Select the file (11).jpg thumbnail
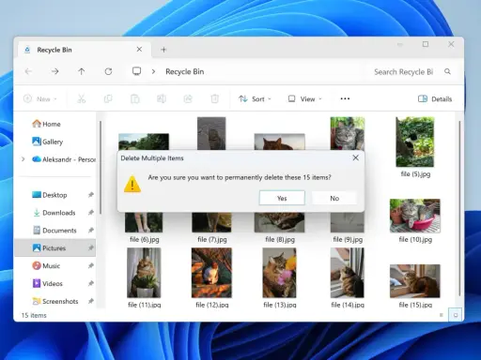This screenshot has height=360, width=481. click(144, 273)
